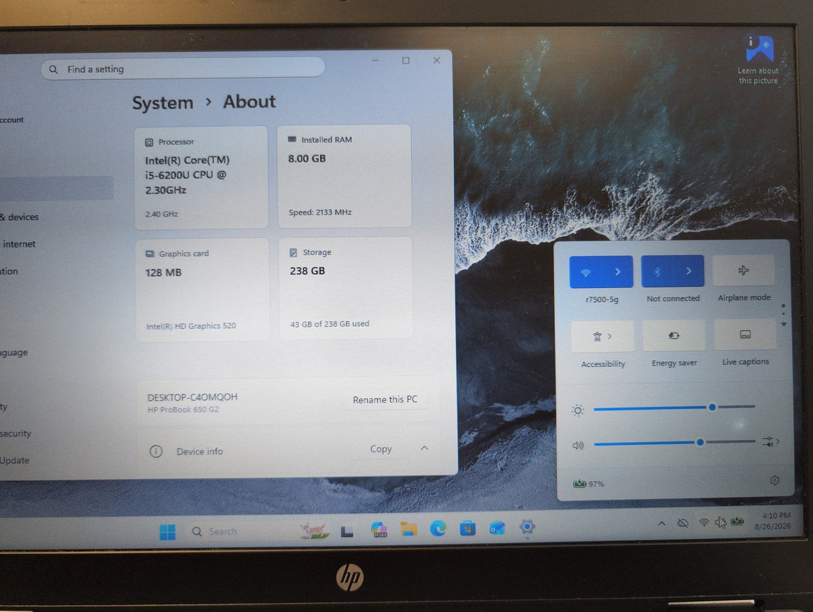
Task: Click the "Learn about this picture" desktop icon
Action: (758, 60)
